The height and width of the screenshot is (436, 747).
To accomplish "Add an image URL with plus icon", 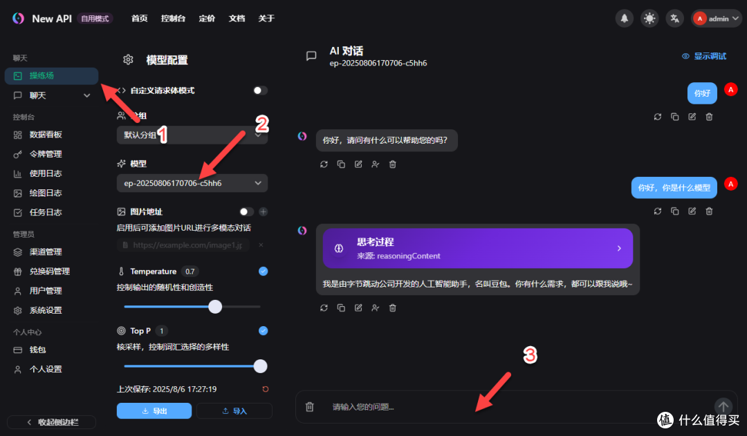I will pos(263,212).
